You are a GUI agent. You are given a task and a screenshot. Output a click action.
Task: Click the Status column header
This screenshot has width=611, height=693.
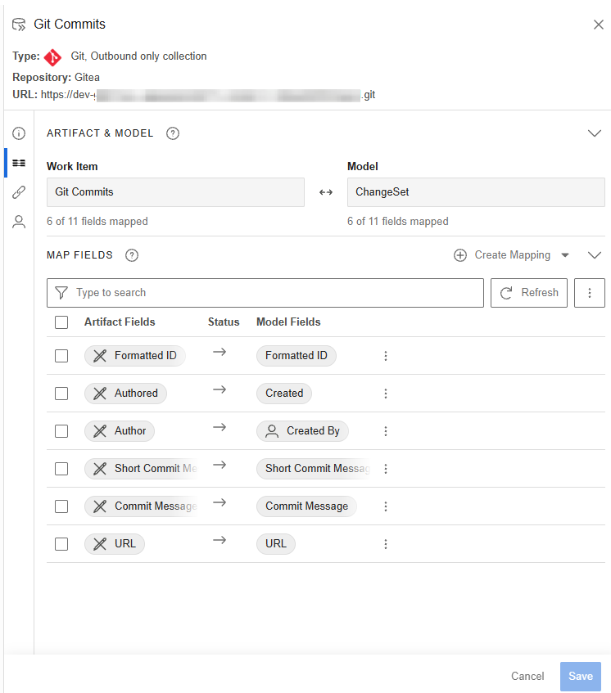point(224,322)
